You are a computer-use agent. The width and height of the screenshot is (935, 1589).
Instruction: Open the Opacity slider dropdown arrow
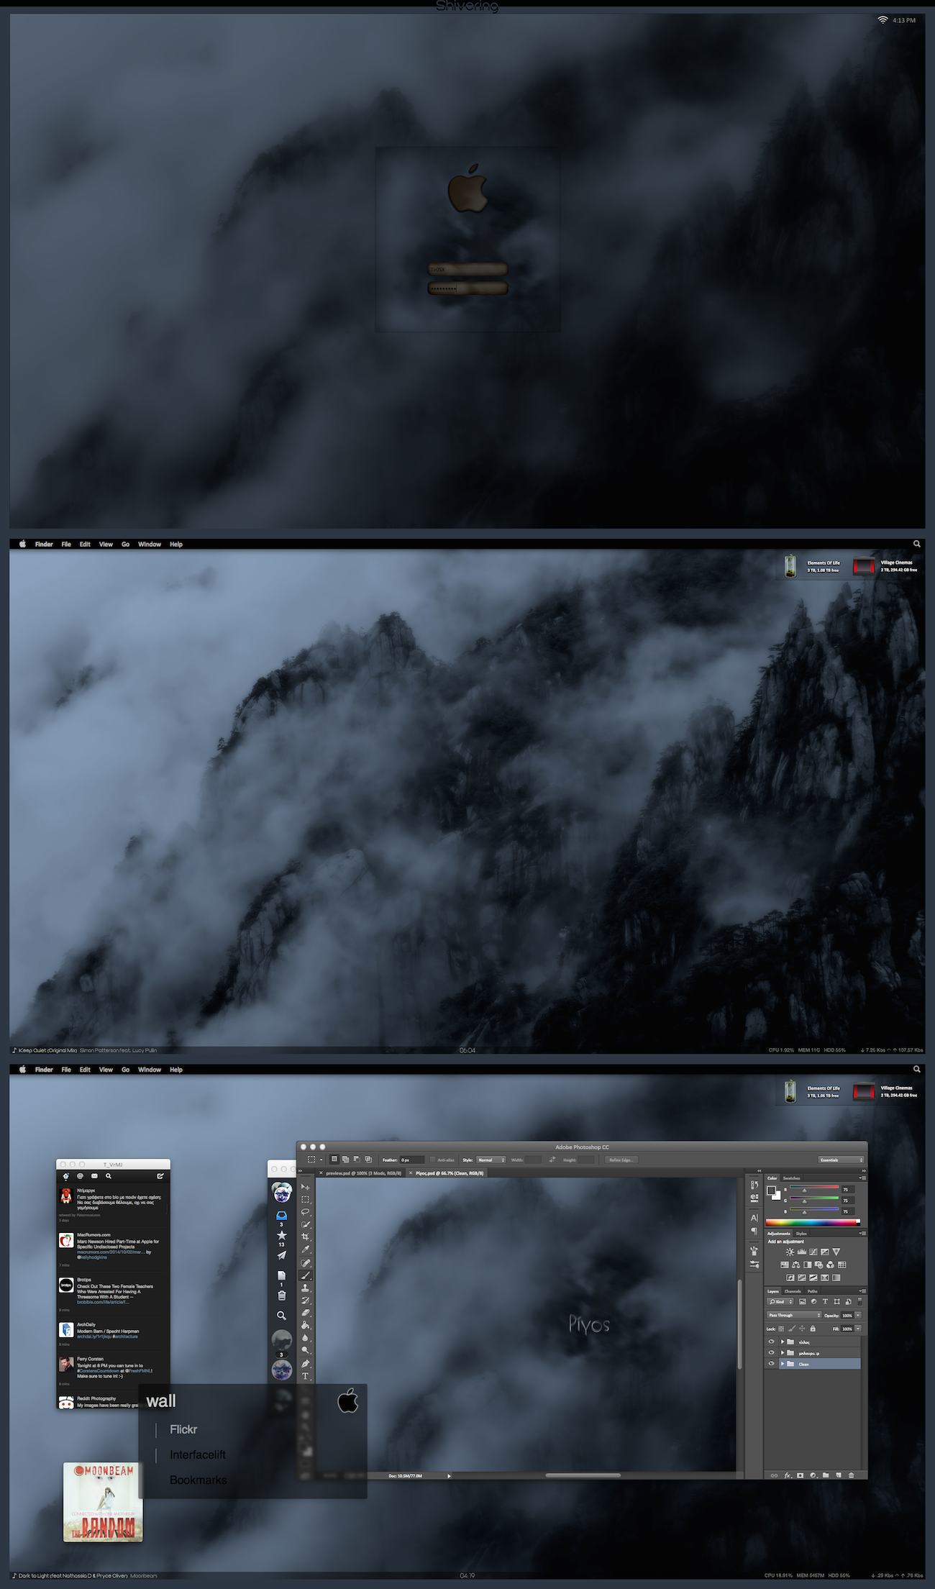click(x=858, y=1315)
